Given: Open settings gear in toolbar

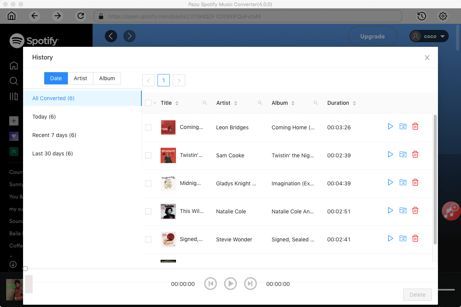Looking at the screenshot, I should pyautogui.click(x=443, y=16).
